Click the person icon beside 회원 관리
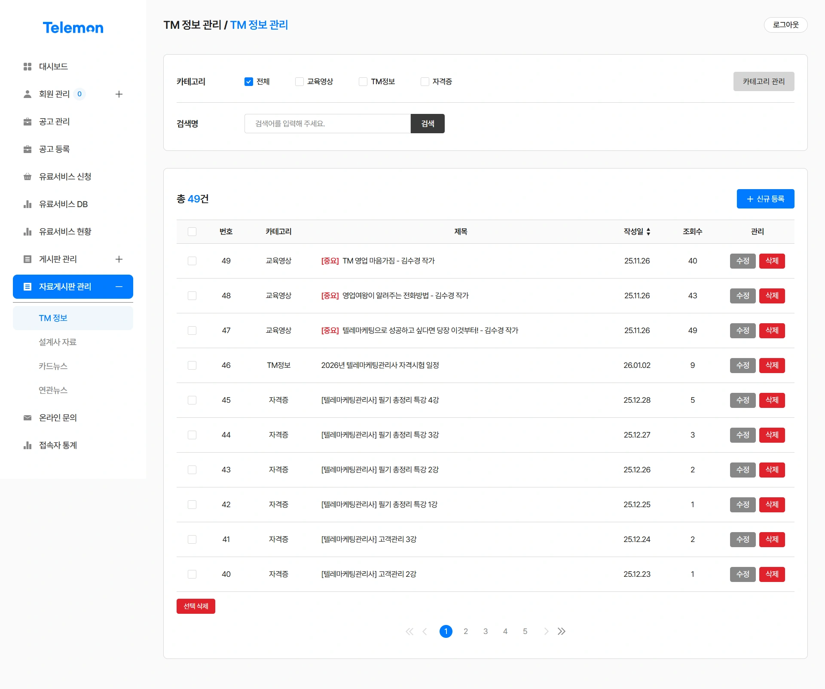 27,94
